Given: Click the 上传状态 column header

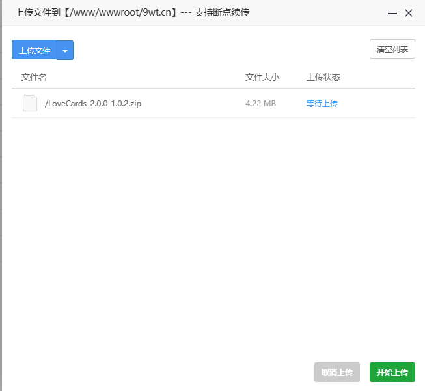Looking at the screenshot, I should (323, 77).
